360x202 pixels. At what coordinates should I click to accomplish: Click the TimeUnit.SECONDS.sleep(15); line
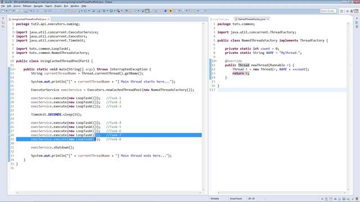coord(56,114)
